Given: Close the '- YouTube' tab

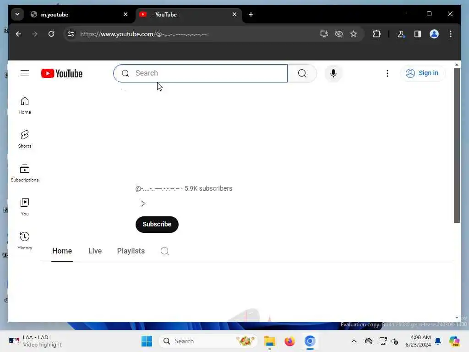Looking at the screenshot, I should pos(234,14).
